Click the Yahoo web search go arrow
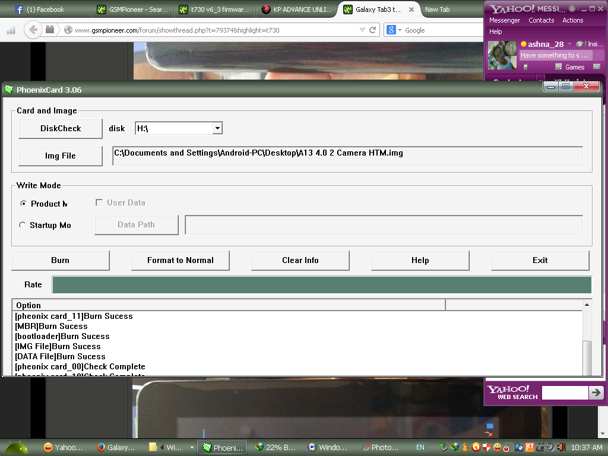Screen dimensions: 608x456 pyautogui.click(x=596, y=392)
